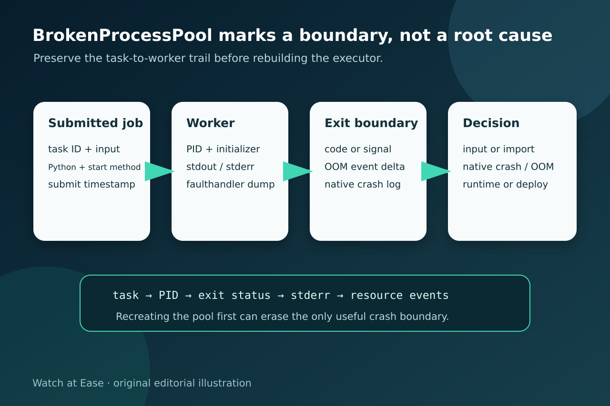Click "OOM event delta" text
Image resolution: width=610 pixels, height=406 pixels.
[365, 167]
